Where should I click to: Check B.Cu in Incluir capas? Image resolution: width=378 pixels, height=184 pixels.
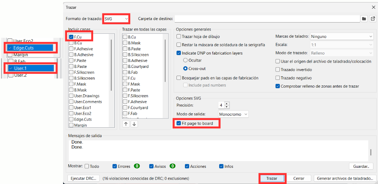71,43
